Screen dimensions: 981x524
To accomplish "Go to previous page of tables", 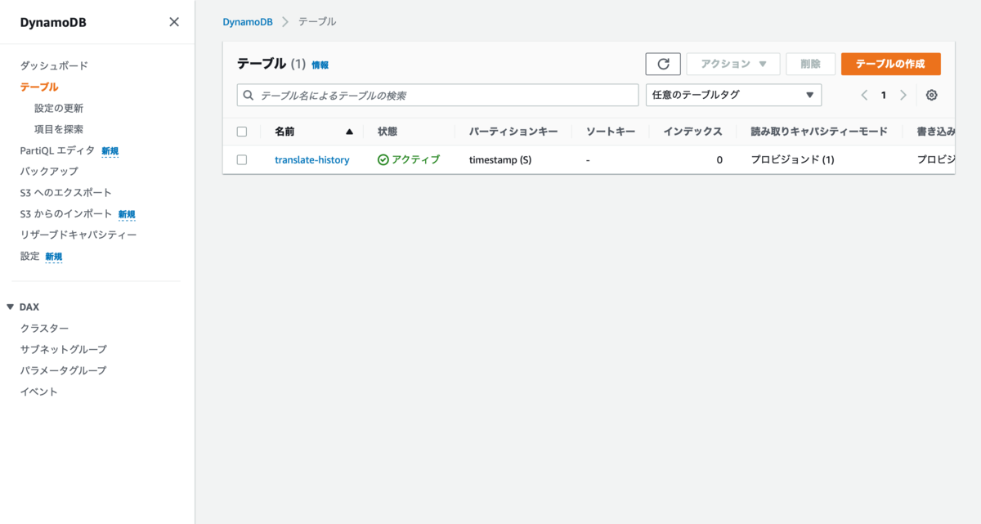I will (x=864, y=95).
